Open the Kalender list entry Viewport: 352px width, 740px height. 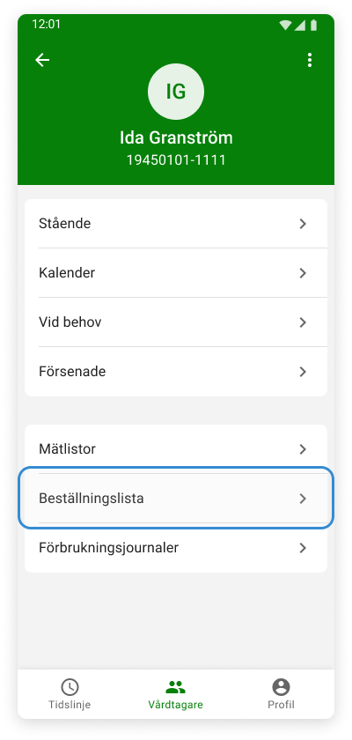176,273
